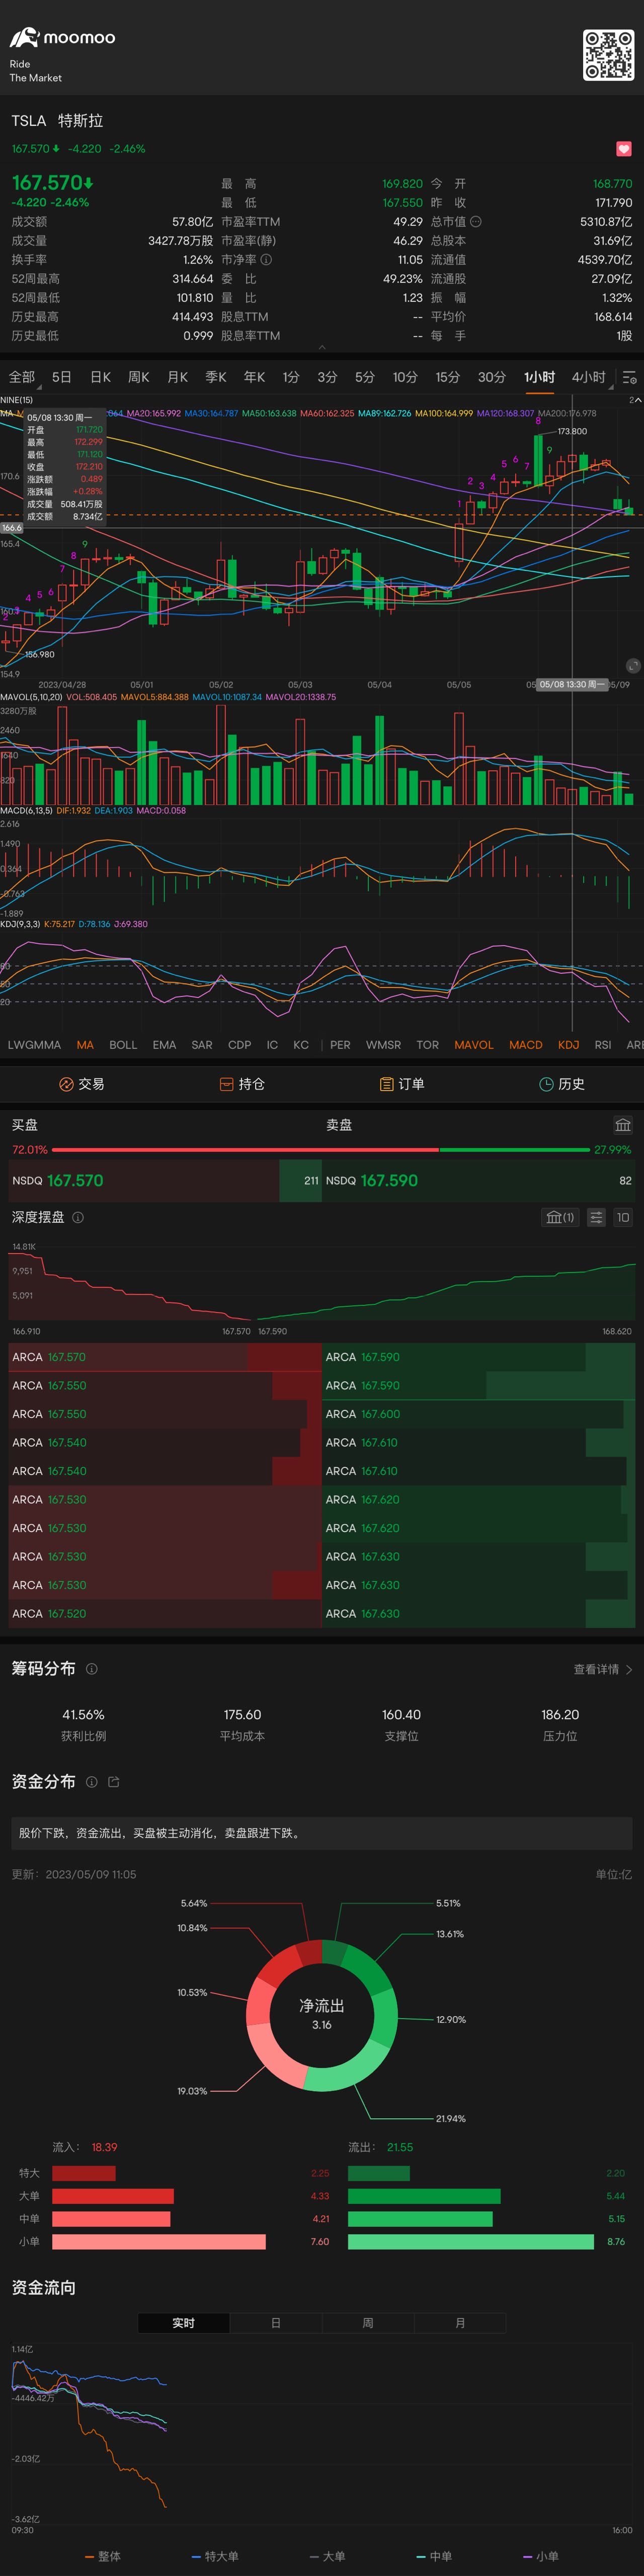Open the info icon beside 资金分布
This screenshot has width=644, height=2576.
coord(92,1782)
